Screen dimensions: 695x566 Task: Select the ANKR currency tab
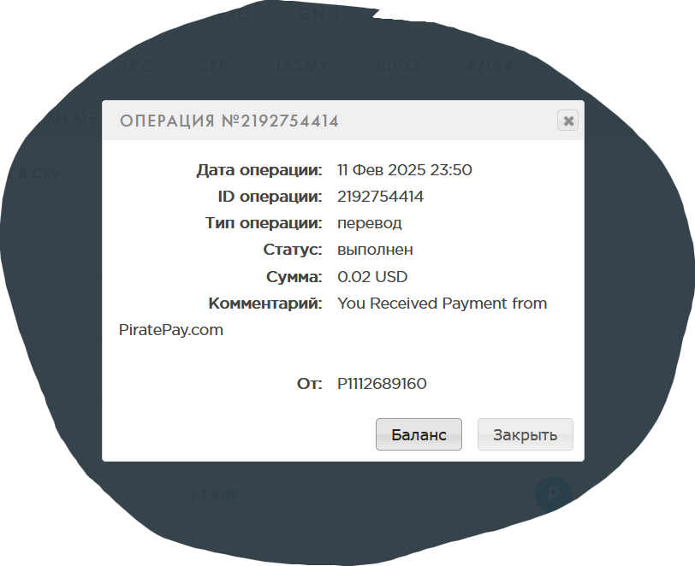point(490,67)
